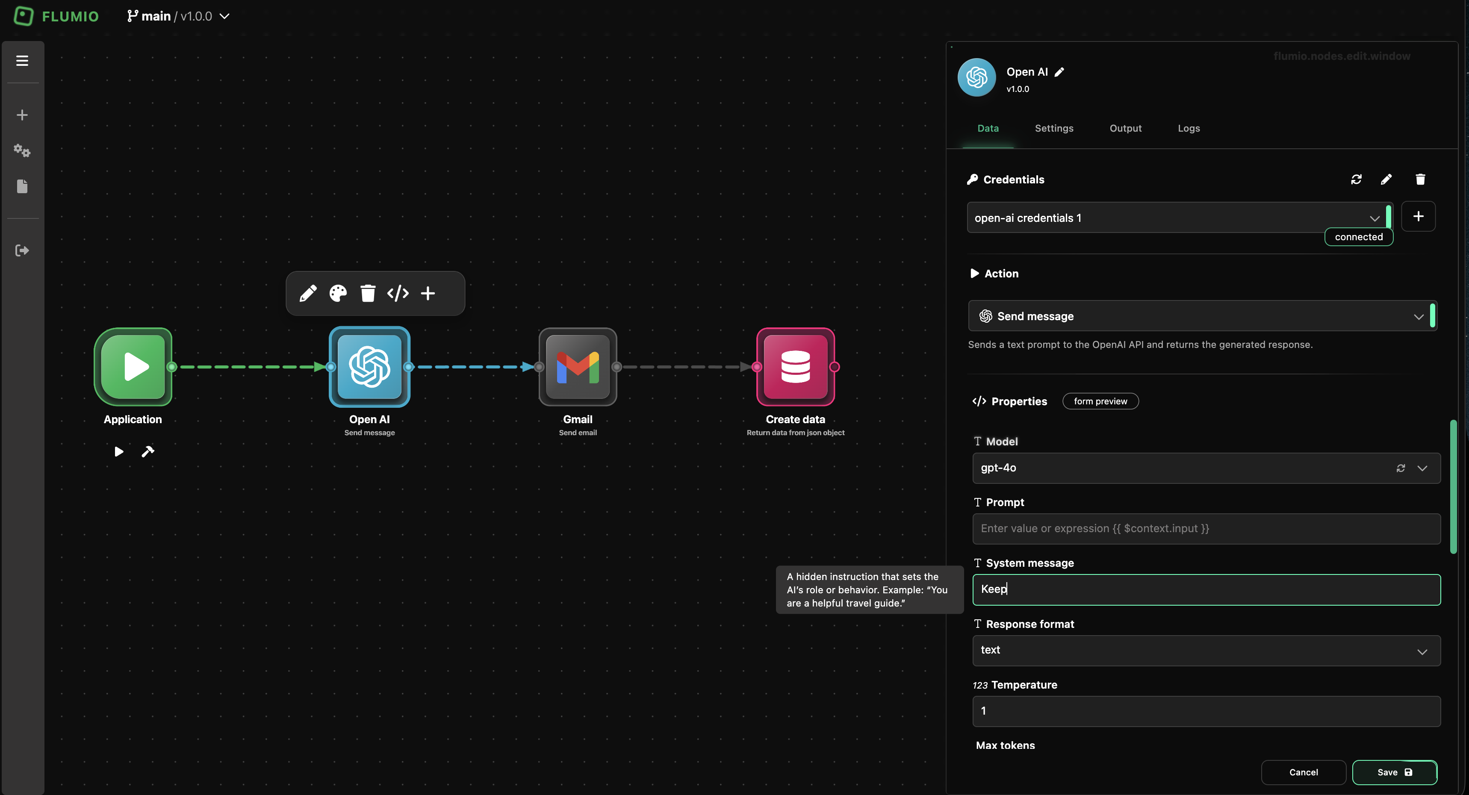Click the palette color icon in node toolbar
The height and width of the screenshot is (795, 1469).
[x=338, y=293]
